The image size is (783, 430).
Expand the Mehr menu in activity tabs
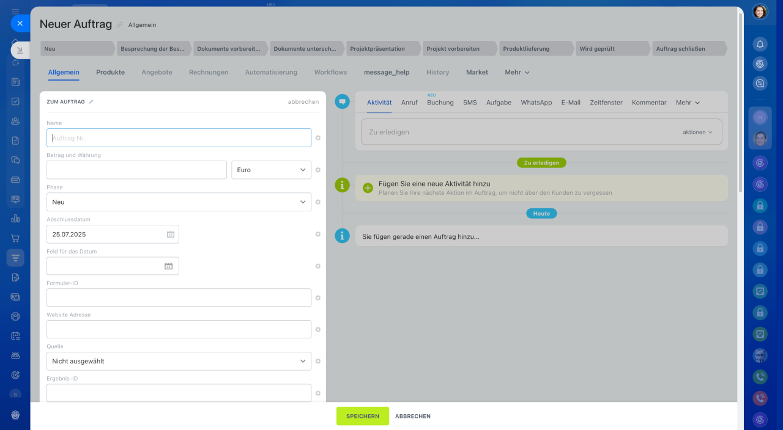(688, 103)
